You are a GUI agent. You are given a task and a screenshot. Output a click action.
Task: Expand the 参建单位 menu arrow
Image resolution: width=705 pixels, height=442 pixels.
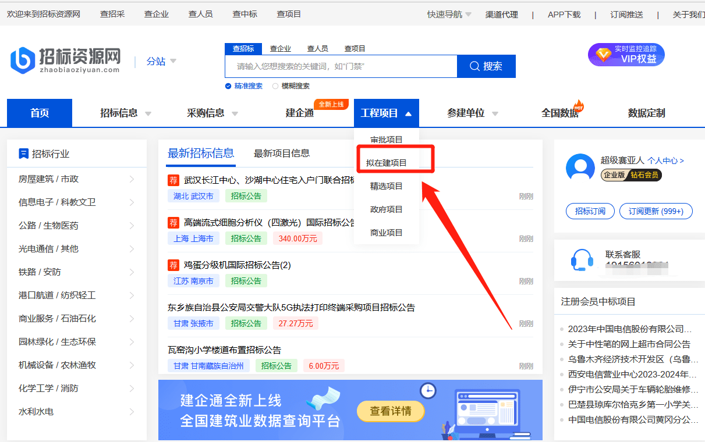[495, 113]
